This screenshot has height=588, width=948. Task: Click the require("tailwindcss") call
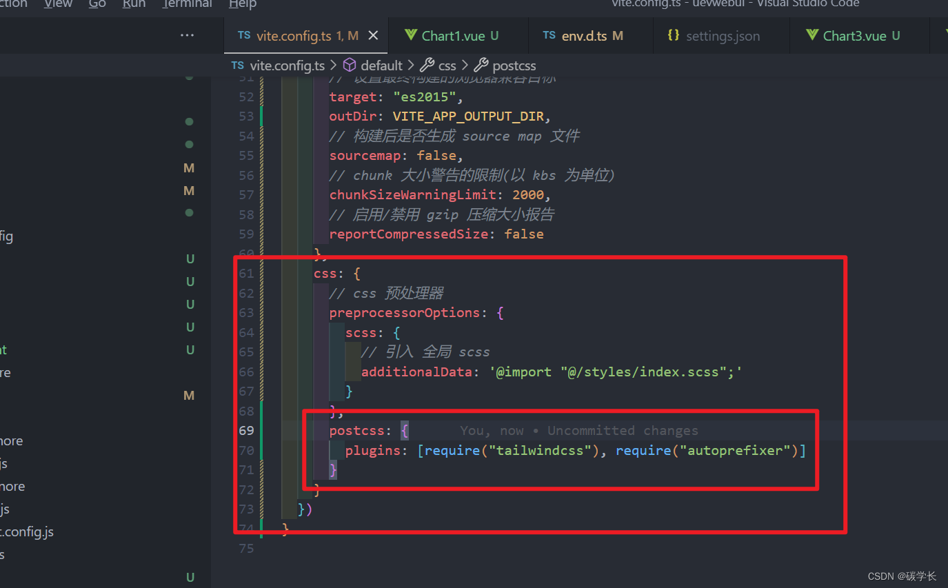pos(513,450)
